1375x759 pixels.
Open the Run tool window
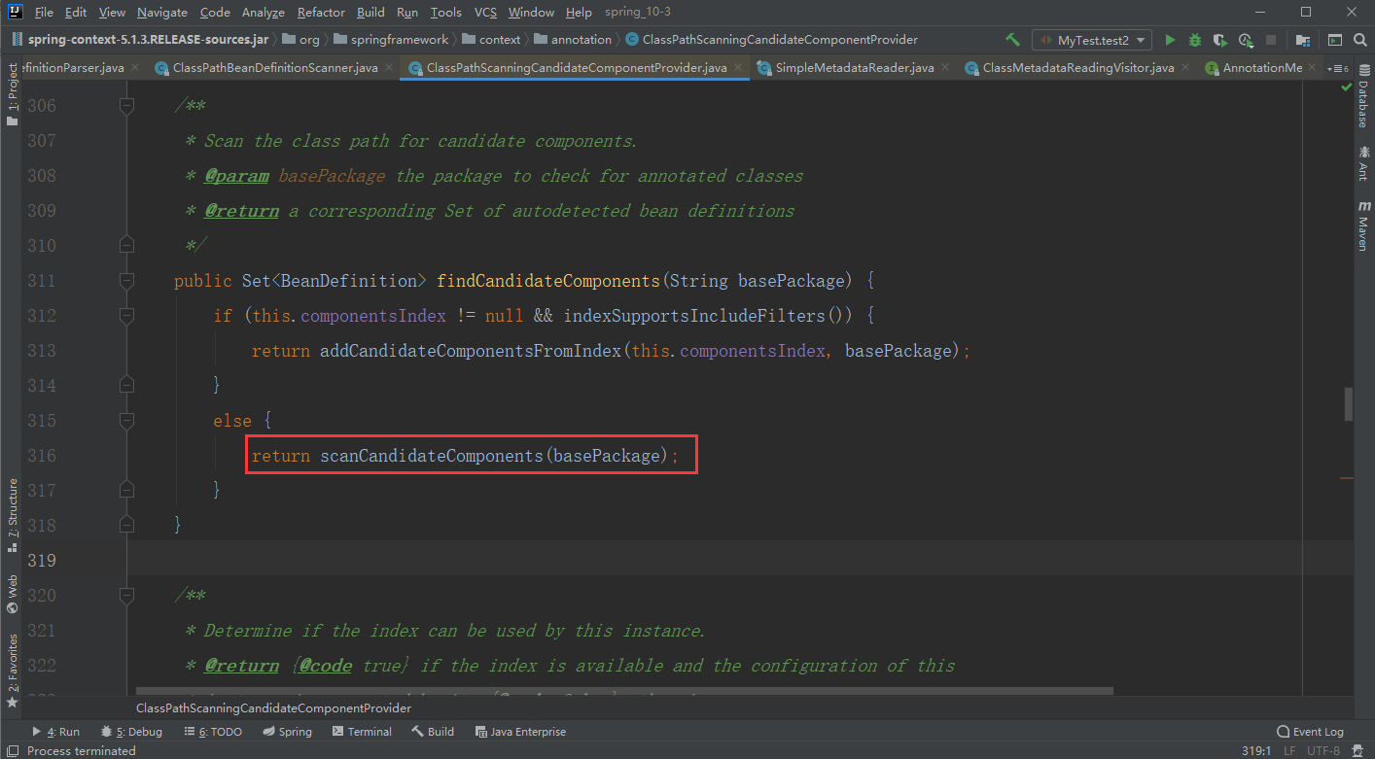55,732
